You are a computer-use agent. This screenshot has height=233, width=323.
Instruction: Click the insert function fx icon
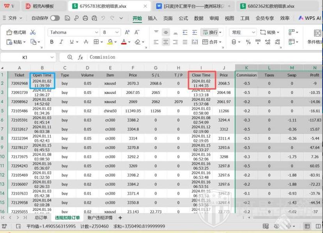(x=80, y=57)
